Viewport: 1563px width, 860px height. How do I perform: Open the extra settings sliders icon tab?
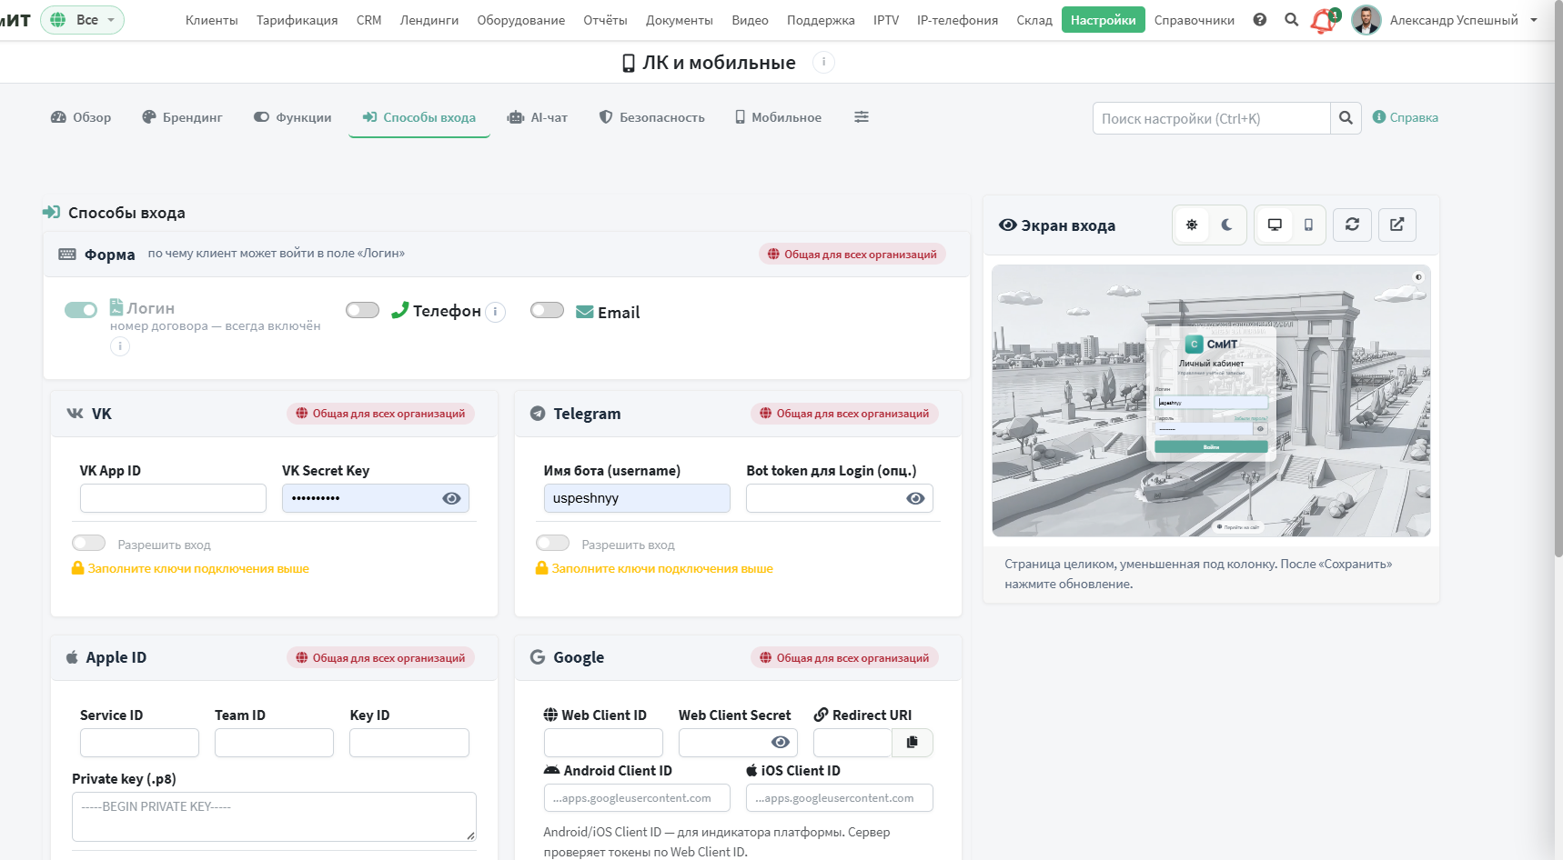coord(862,117)
